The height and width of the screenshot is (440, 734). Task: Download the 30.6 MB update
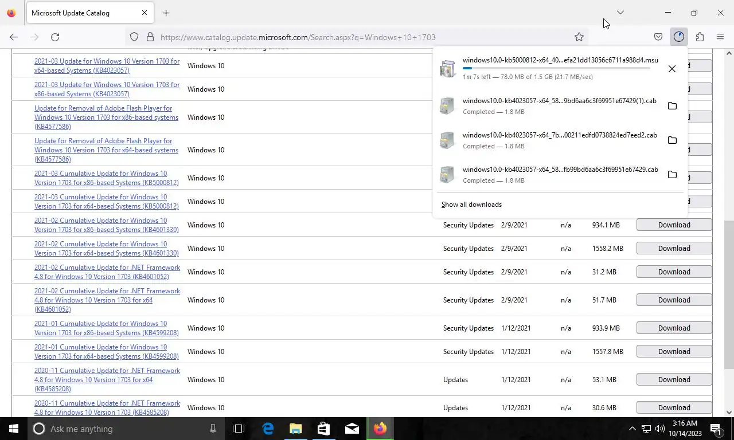pos(674,407)
